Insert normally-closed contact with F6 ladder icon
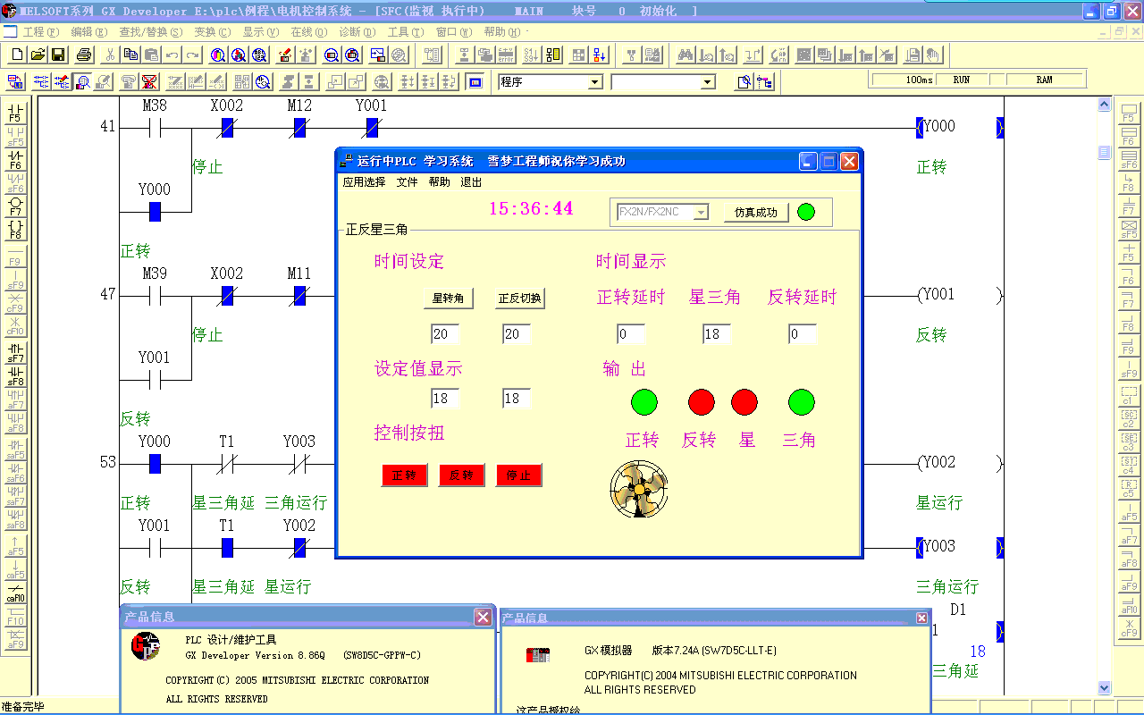Screen dimensions: 1144x715 point(15,159)
